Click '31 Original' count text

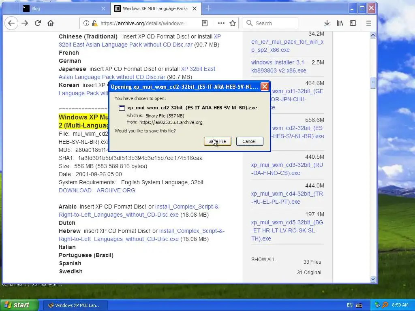coord(309,273)
